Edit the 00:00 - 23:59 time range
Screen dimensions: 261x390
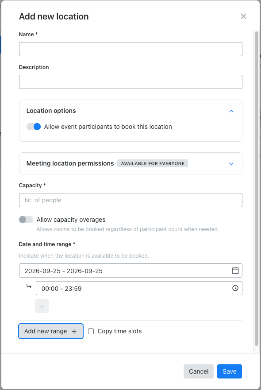[x=139, y=288]
